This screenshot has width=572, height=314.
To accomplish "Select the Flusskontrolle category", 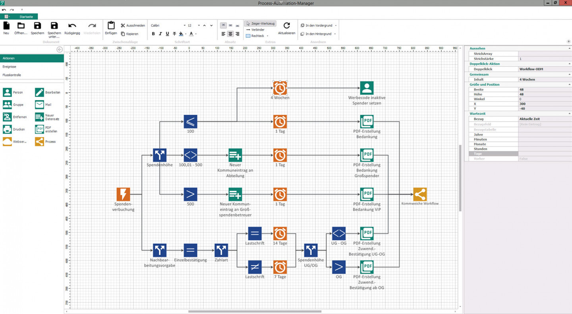I will (x=32, y=75).
